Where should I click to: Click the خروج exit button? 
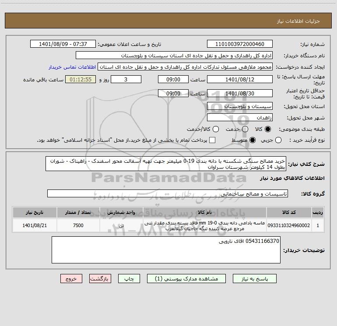(x=71, y=279)
